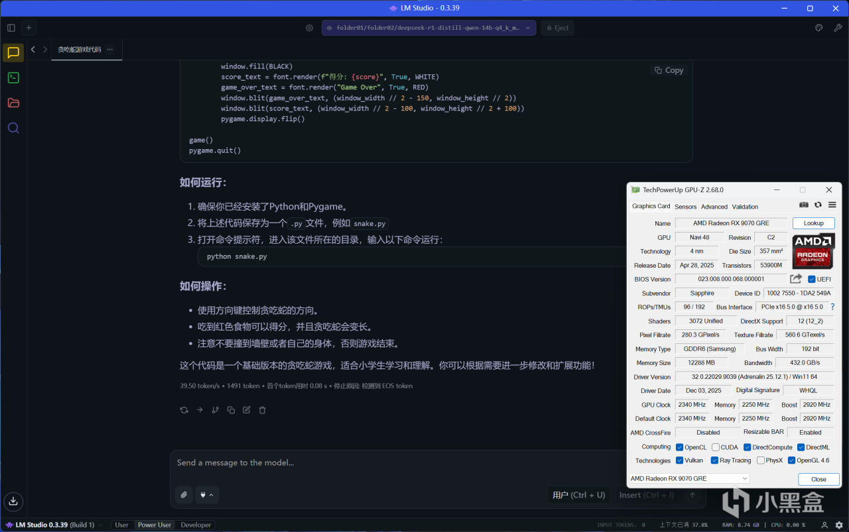This screenshot has width=849, height=532.
Task: Toggle the left sidebar panel icon
Action: (11, 28)
